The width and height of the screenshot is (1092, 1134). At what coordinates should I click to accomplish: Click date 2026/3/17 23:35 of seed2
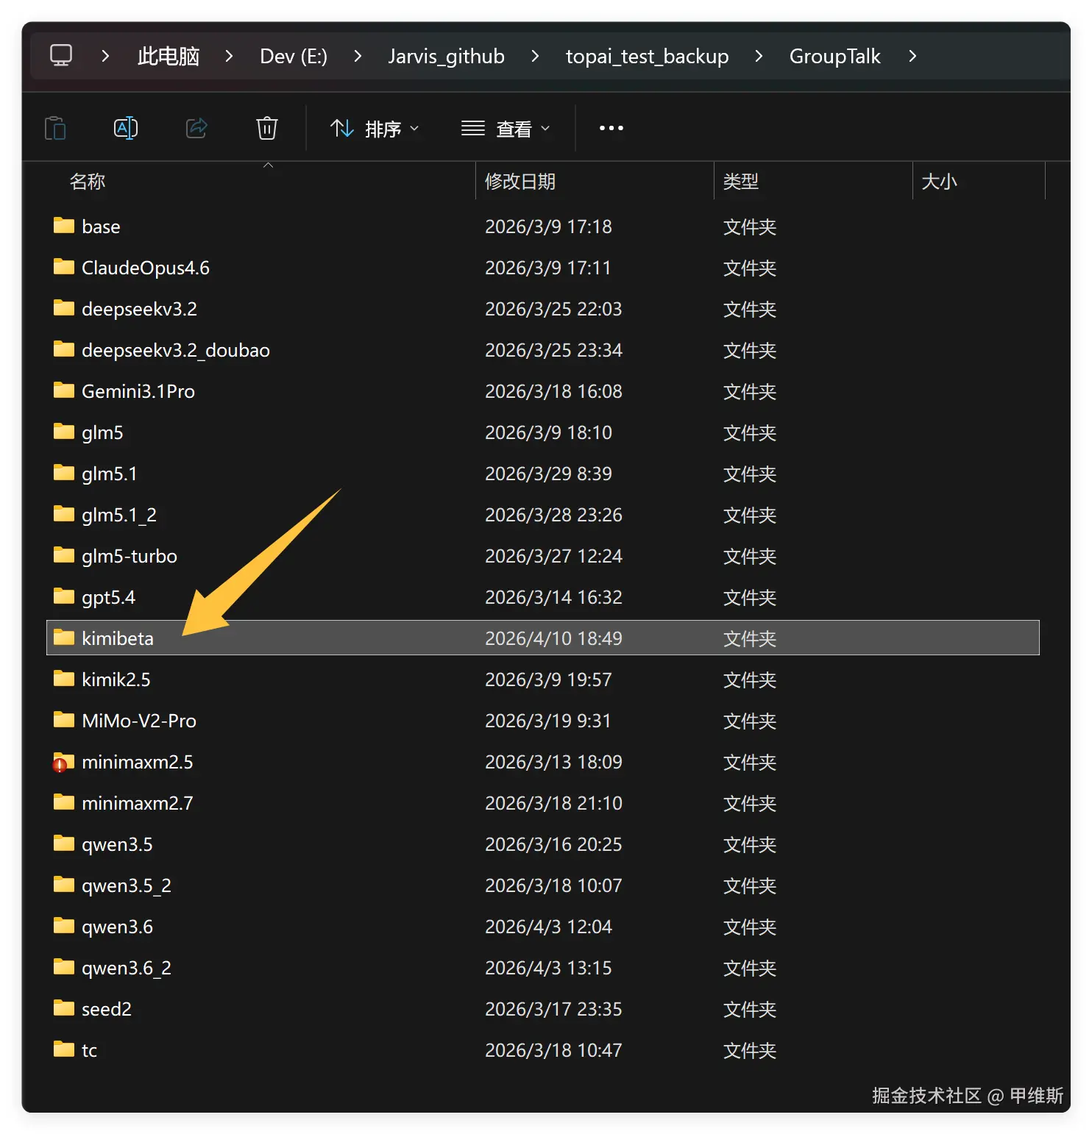[553, 1009]
